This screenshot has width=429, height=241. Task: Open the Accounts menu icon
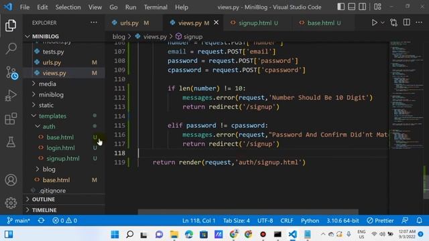pos(11,180)
